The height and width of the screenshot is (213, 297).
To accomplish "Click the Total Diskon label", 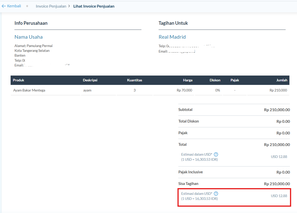I will tap(188, 121).
